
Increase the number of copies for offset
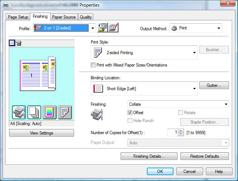181,131
